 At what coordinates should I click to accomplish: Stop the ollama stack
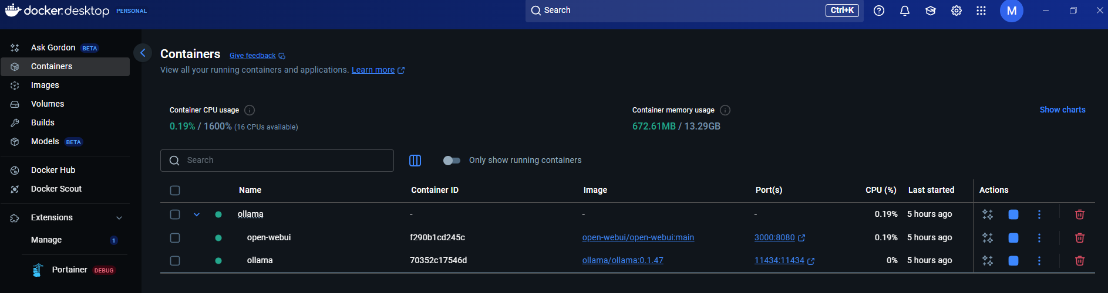pos(1013,214)
